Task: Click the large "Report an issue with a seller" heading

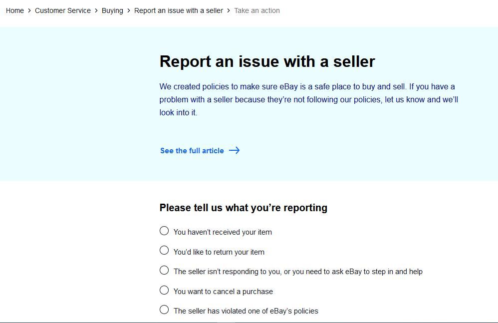Action: [x=267, y=61]
